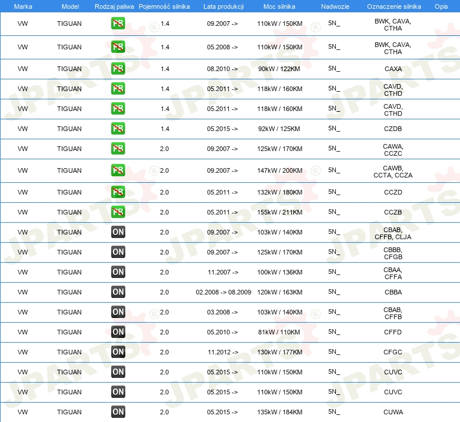Image resolution: width=460 pixels, height=422 pixels.
Task: Click the 11.2007 -> production date cell
Action: 223,272
